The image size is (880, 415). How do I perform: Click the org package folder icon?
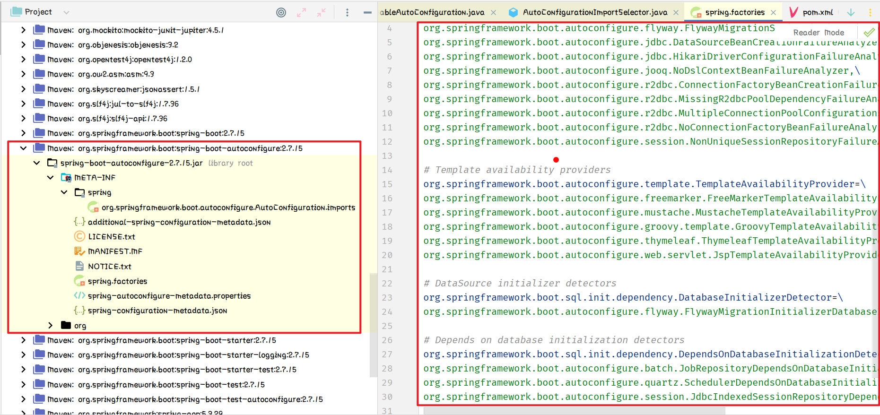[66, 325]
